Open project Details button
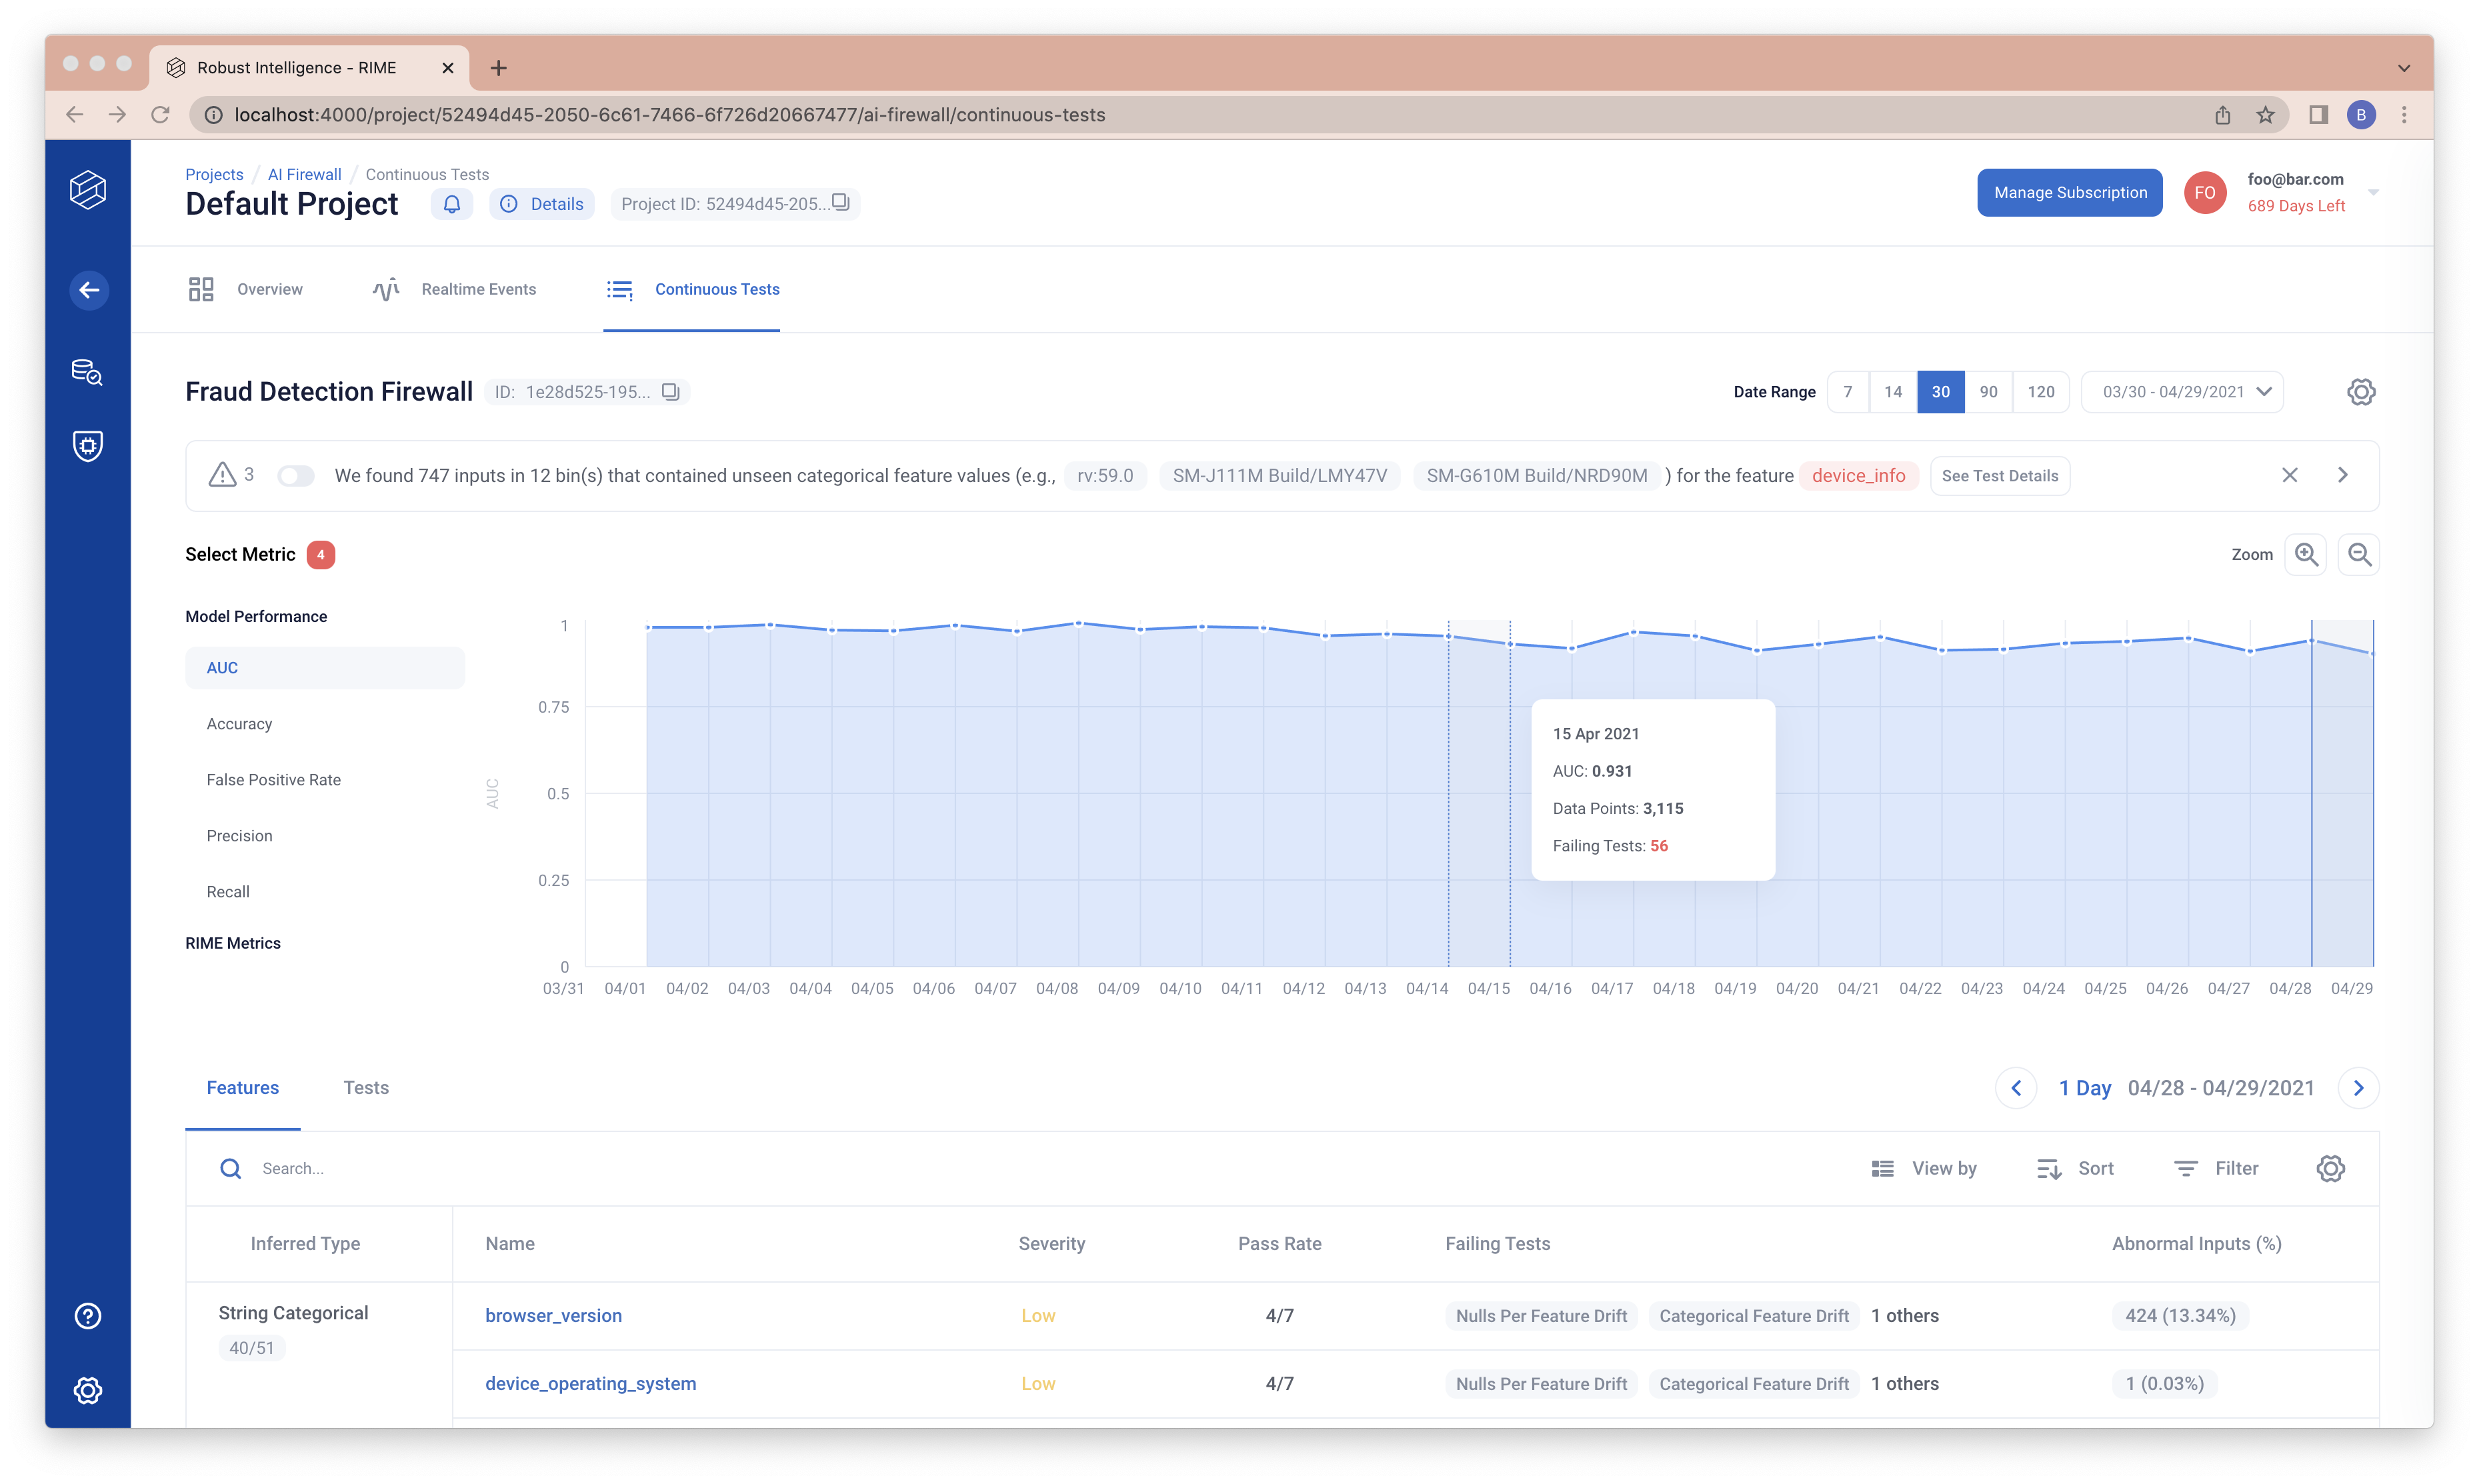 (542, 204)
